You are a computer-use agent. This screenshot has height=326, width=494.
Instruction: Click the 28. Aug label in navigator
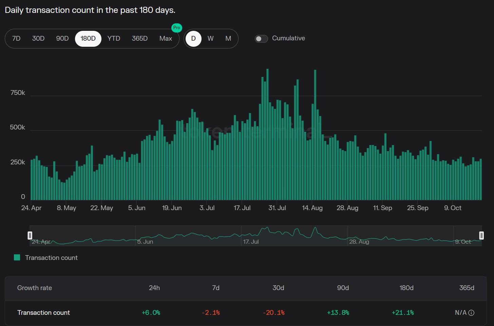[x=359, y=242]
